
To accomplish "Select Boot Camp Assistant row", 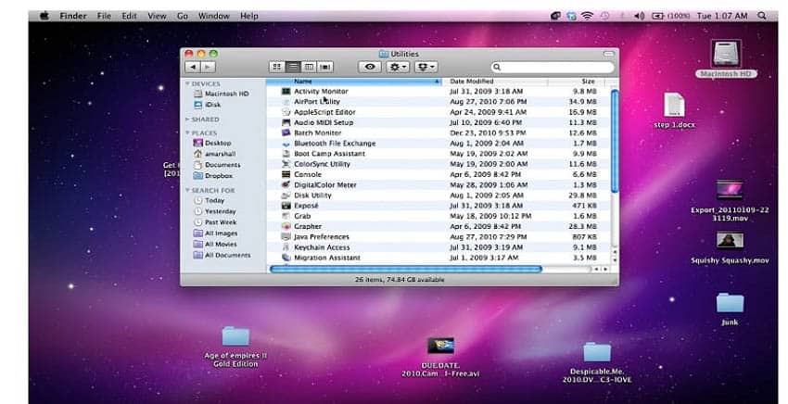I will 438,154.
